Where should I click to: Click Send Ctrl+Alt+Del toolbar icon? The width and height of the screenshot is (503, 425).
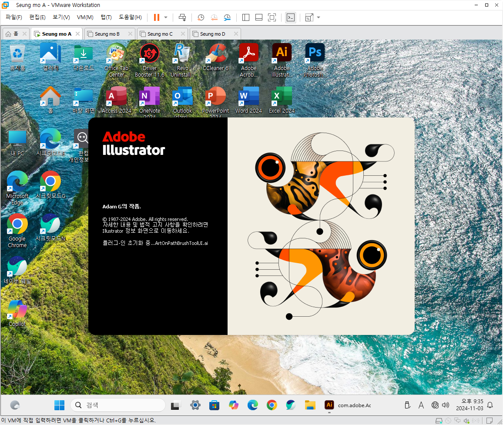[182, 17]
